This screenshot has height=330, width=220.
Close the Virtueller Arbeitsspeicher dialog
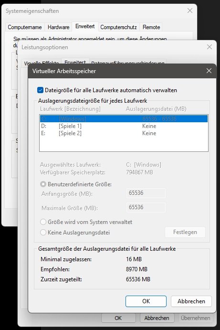209,71
